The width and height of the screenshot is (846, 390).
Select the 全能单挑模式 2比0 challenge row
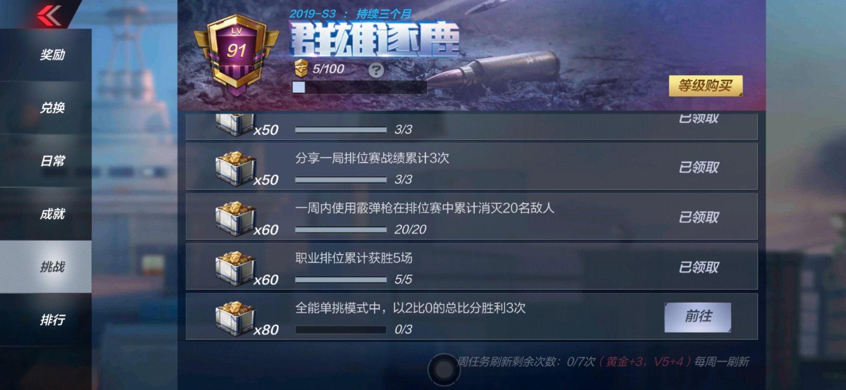[472, 317]
